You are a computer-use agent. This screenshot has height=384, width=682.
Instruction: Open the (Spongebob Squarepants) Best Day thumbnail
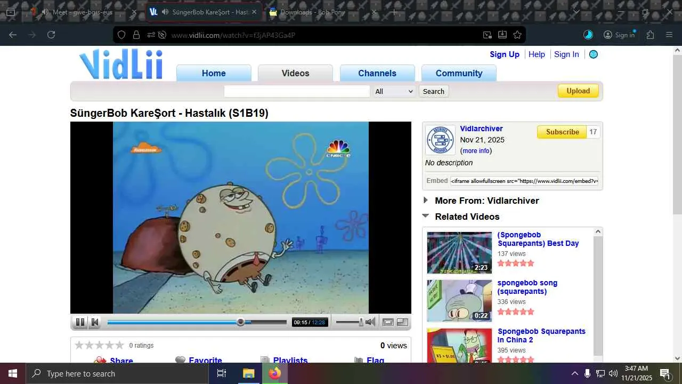coord(459,252)
